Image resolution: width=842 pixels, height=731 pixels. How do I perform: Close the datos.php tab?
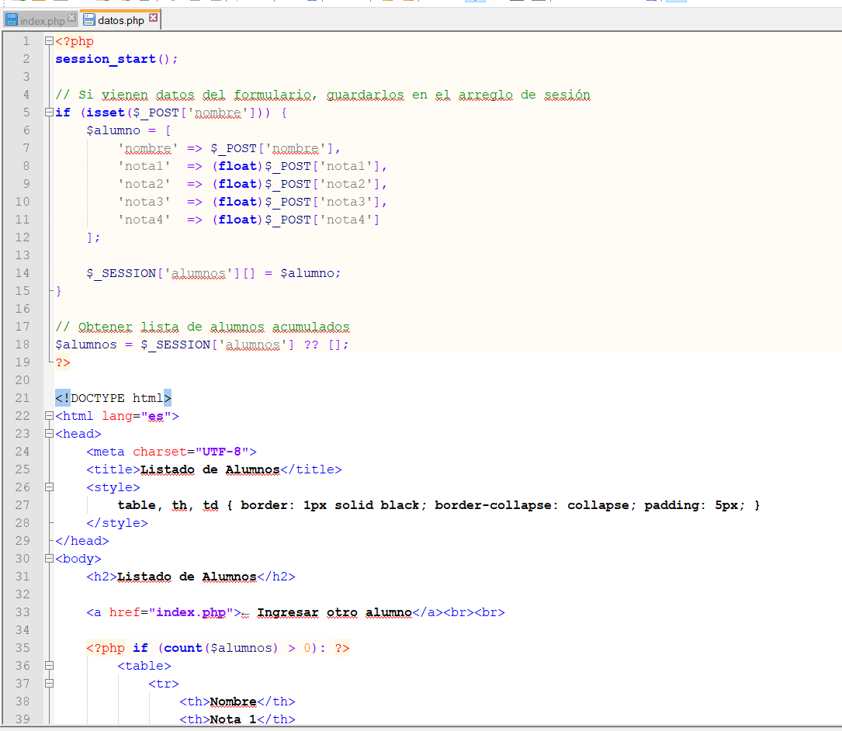click(152, 17)
